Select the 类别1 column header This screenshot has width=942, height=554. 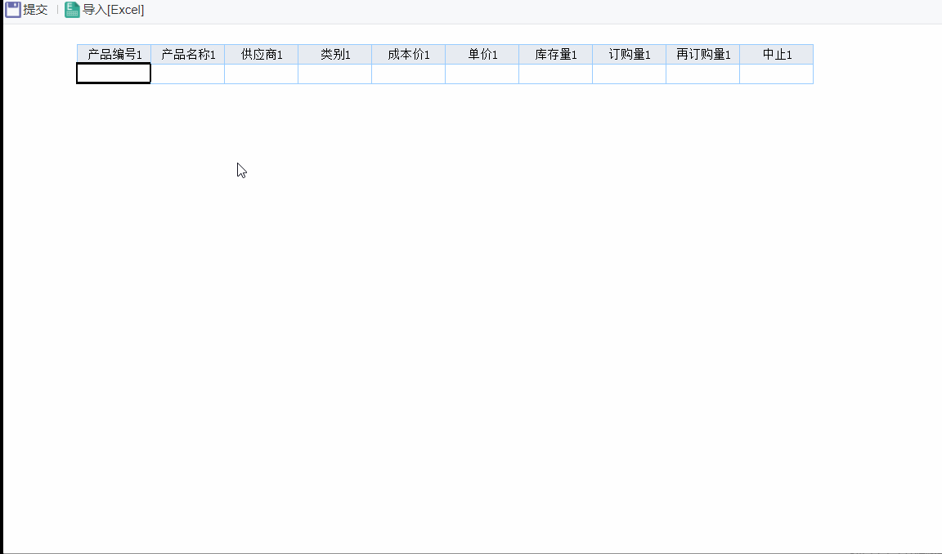point(334,55)
